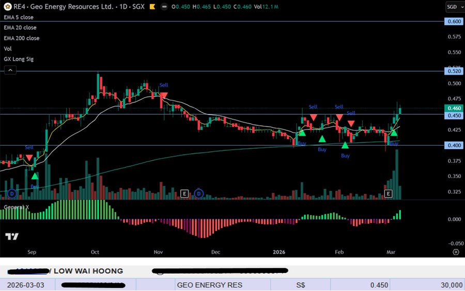Click the 0.520 price label on axis

pyautogui.click(x=454, y=71)
